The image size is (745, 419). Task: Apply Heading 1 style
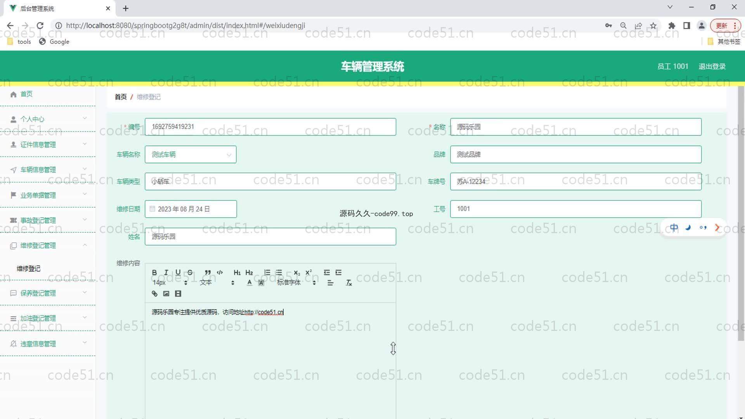tap(237, 272)
